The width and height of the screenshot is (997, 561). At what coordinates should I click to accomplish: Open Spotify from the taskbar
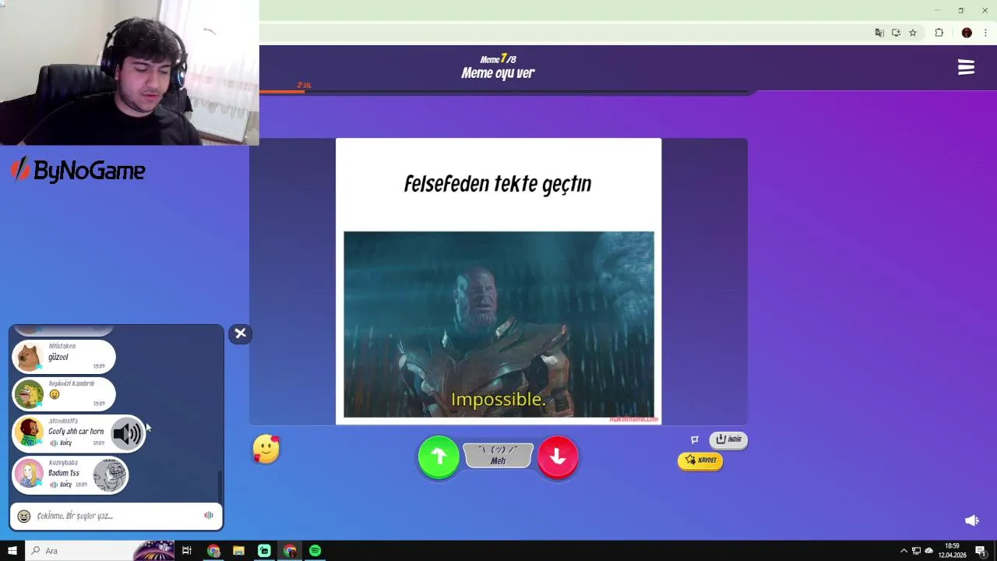tap(315, 551)
